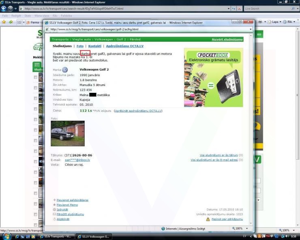
Task: Switch to the Foto tab
Action: coord(80,46)
